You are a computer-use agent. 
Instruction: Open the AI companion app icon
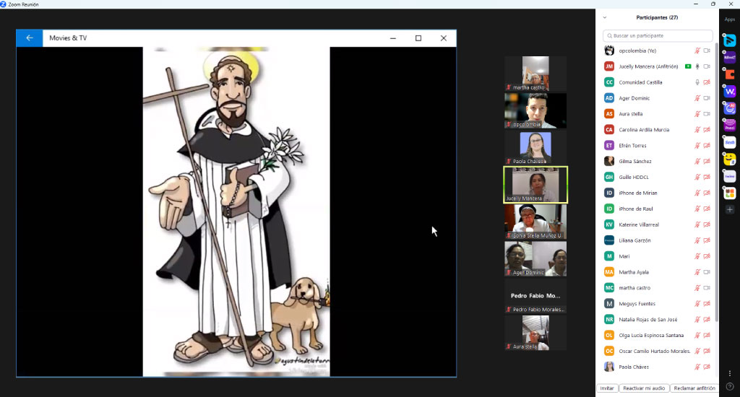(730, 108)
